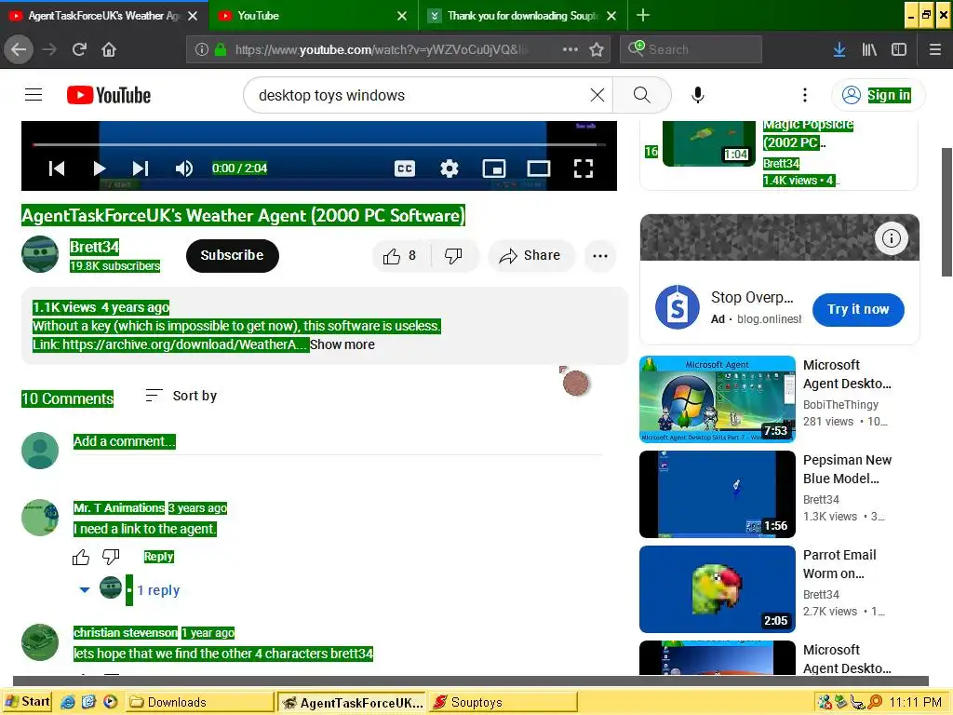This screenshot has height=715, width=953.
Task: Open Sort by comments dropdown
Action: click(181, 396)
